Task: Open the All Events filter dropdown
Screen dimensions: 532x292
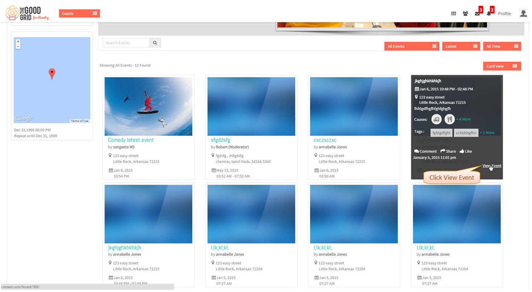Action: pos(412,46)
